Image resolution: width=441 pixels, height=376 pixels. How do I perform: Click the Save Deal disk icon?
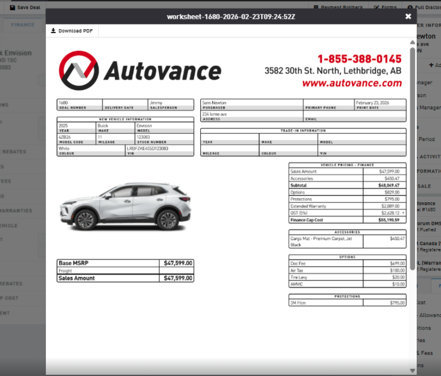[x=12, y=8]
